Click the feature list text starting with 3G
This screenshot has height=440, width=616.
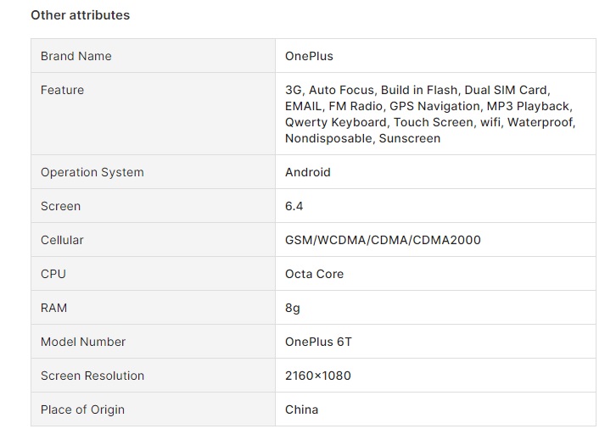pos(430,114)
